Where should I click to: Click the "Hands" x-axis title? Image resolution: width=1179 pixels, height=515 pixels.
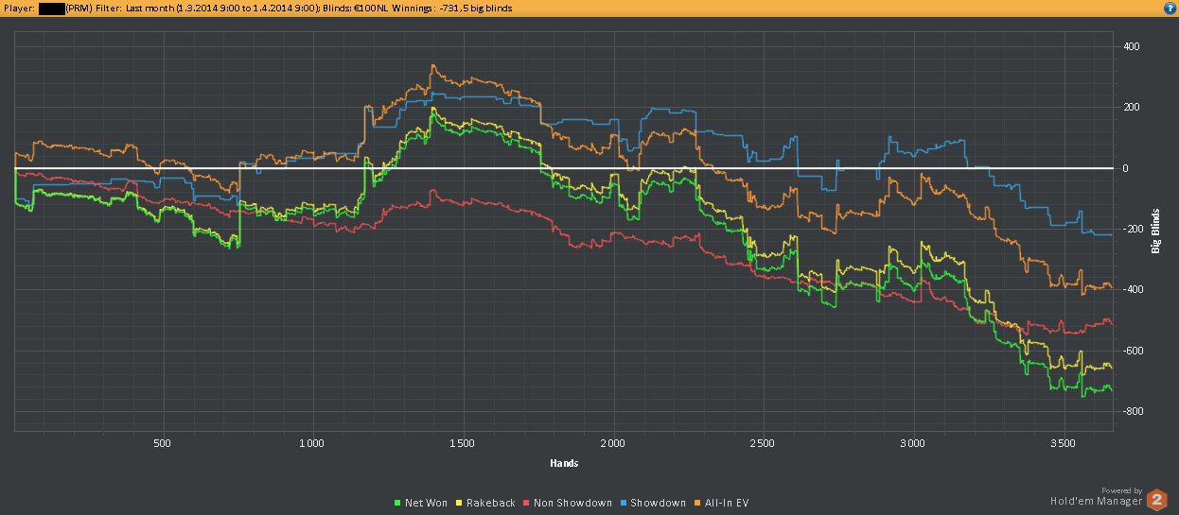(564, 463)
